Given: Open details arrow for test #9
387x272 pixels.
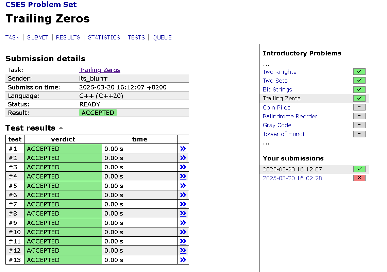Looking at the screenshot, I should 183,223.
